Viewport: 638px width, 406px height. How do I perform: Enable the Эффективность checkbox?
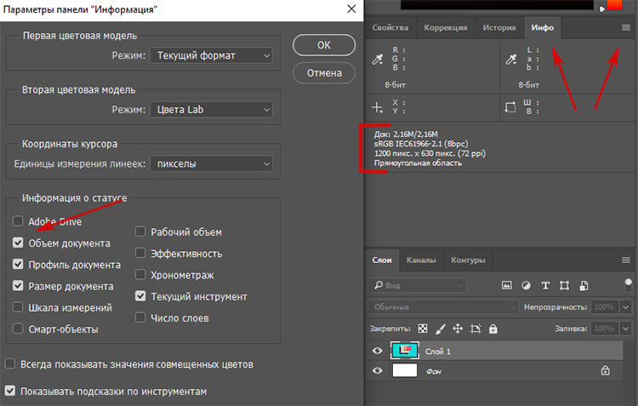(140, 254)
